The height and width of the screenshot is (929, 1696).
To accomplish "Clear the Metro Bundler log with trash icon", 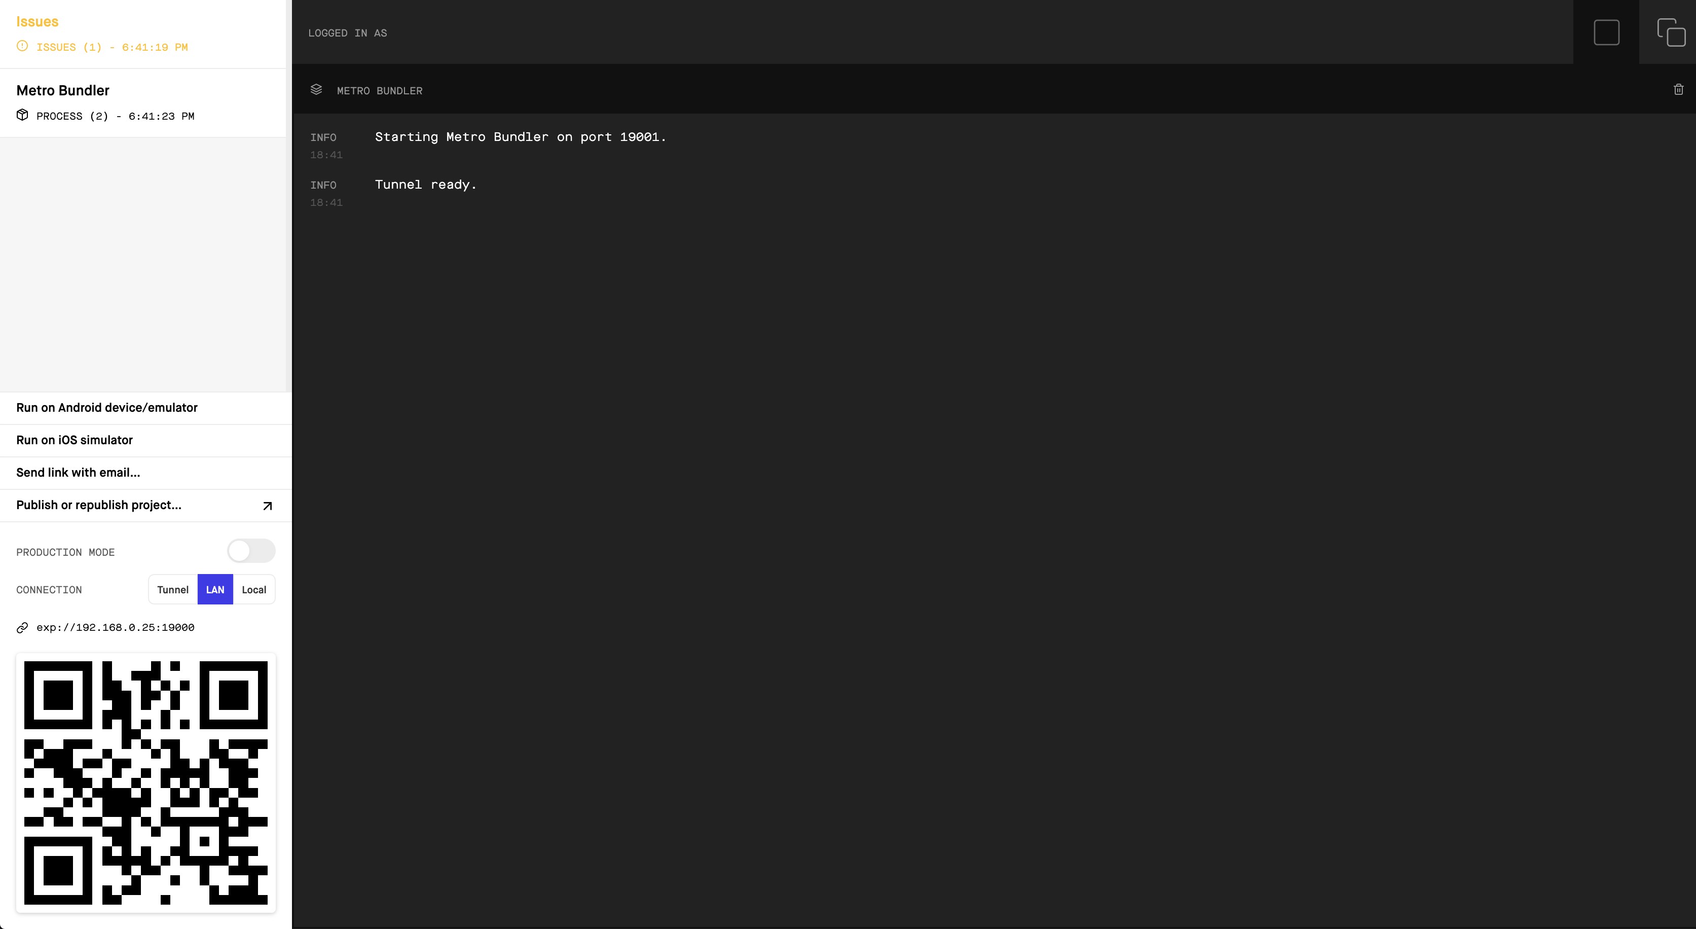I will (x=1678, y=90).
